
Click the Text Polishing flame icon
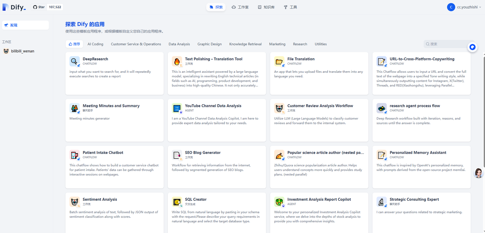177,61
